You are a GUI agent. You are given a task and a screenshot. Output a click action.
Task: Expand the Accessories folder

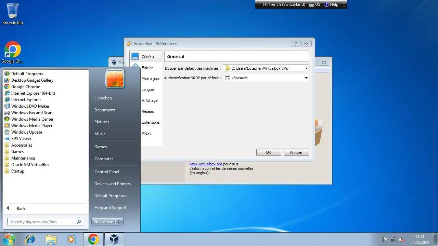(22, 145)
